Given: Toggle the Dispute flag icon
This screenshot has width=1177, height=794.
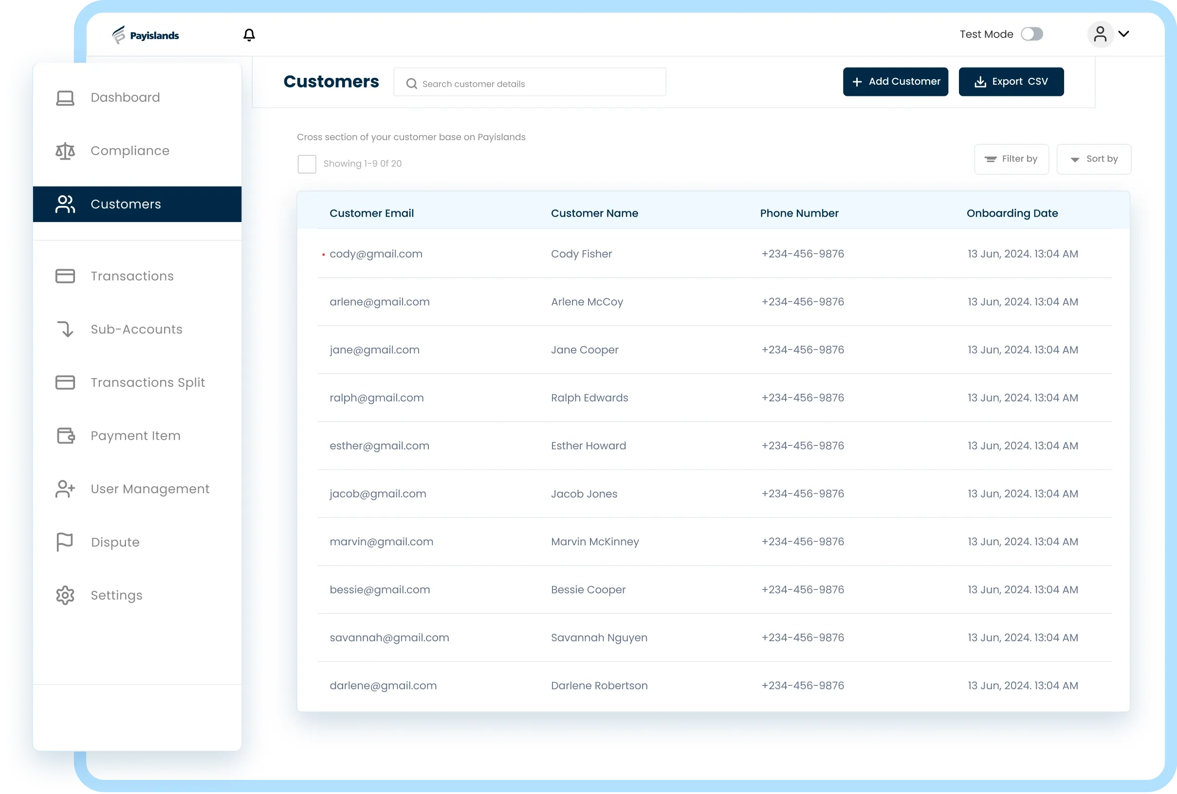Looking at the screenshot, I should pos(65,542).
